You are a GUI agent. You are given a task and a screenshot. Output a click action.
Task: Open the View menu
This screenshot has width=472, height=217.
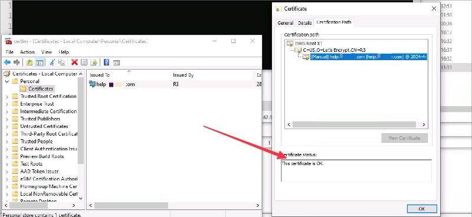click(47, 52)
